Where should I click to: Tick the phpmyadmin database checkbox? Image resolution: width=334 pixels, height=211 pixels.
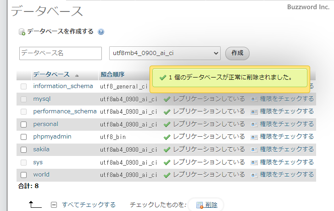24,137
